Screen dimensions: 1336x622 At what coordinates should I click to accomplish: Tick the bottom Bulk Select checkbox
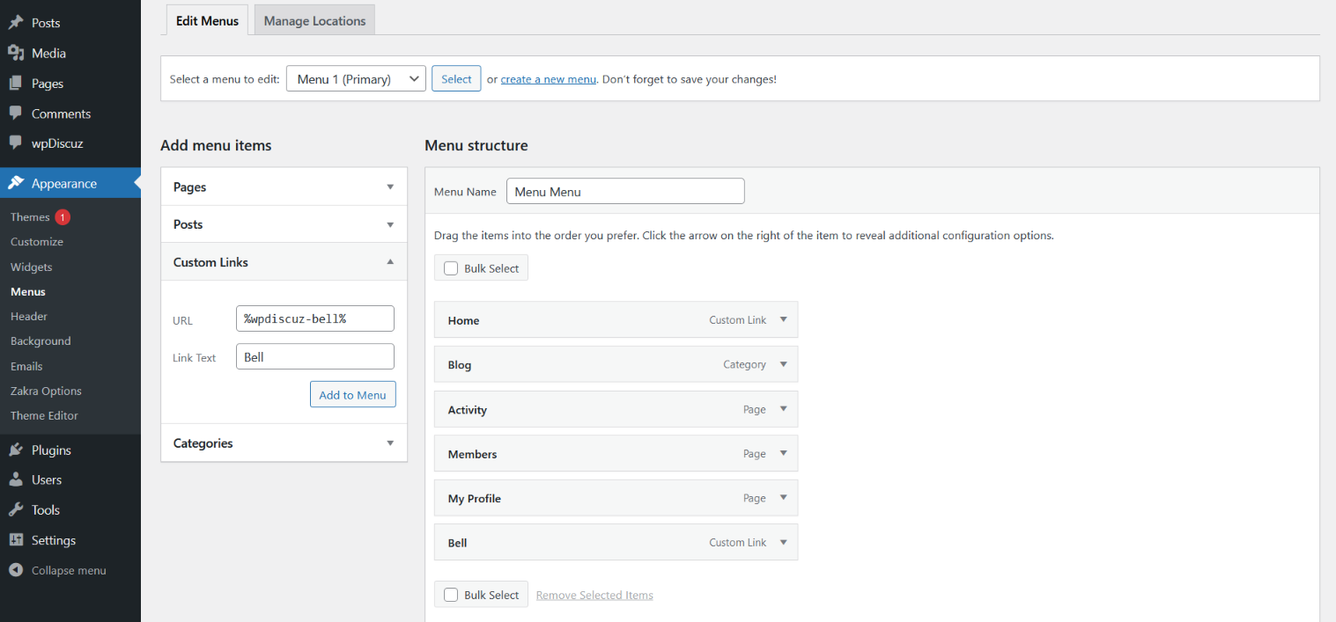451,595
